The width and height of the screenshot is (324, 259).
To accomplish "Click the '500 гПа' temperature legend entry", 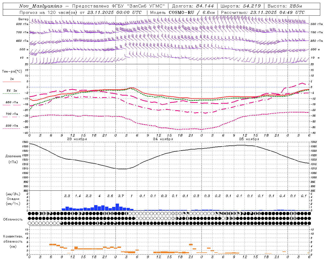I will 12,126.
